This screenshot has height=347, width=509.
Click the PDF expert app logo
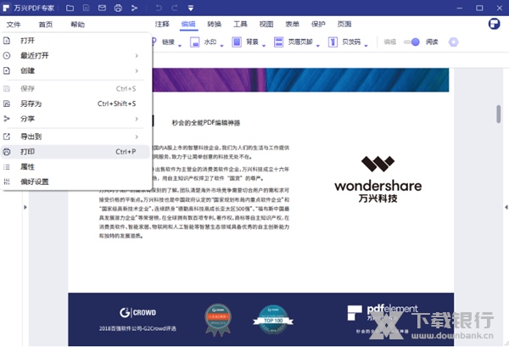click(x=6, y=8)
